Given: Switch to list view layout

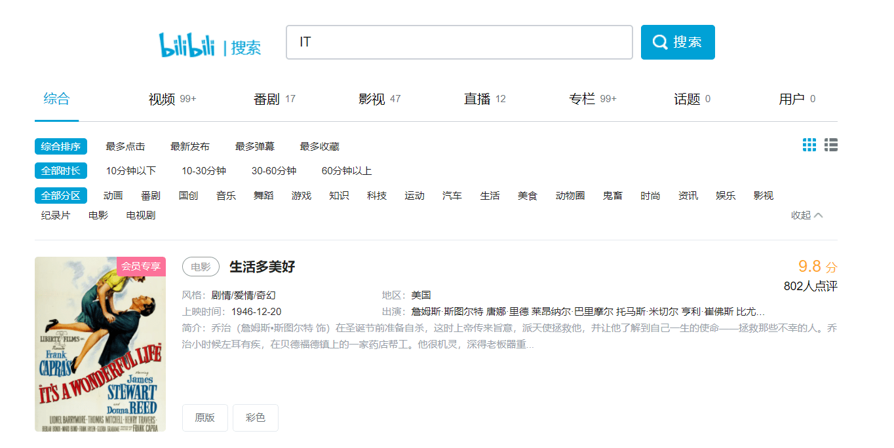Looking at the screenshot, I should click(830, 145).
